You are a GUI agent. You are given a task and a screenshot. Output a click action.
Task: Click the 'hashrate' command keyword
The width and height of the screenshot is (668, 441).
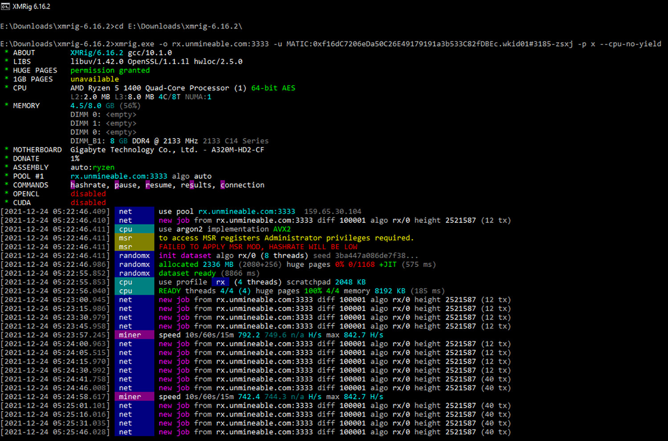point(88,185)
